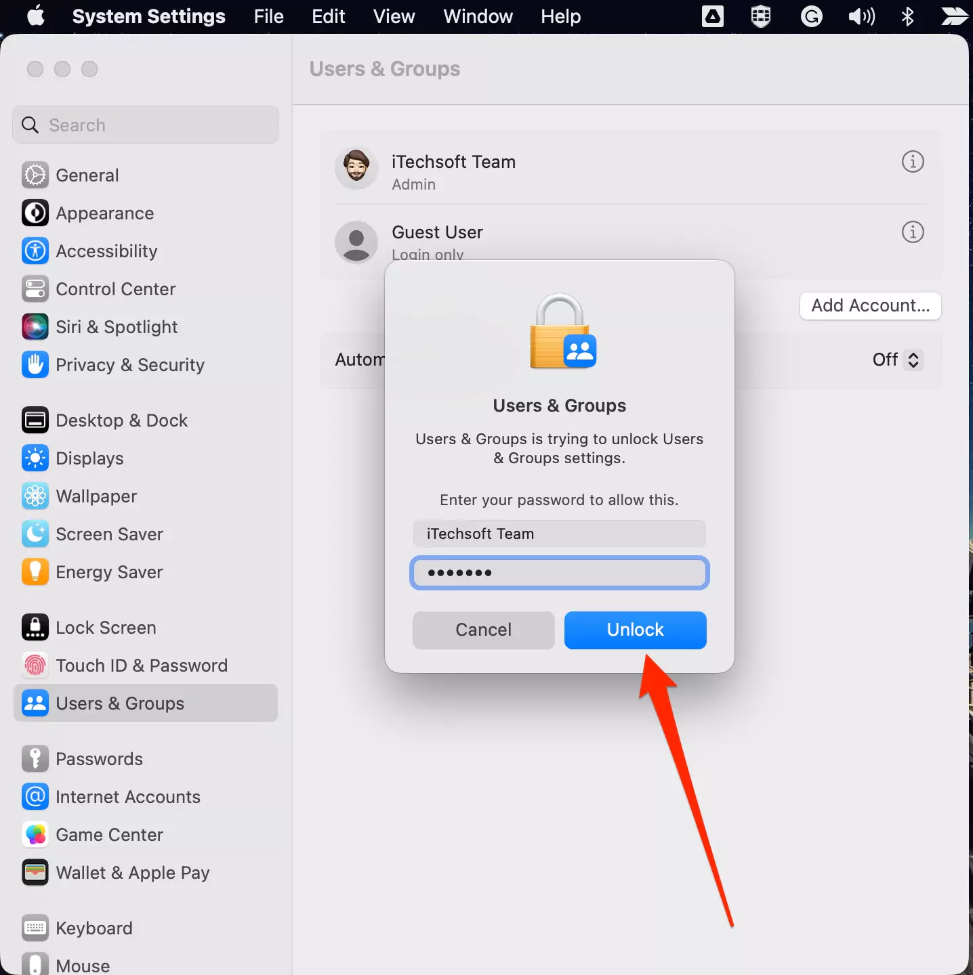Select the Internet Accounts @ icon
This screenshot has height=975, width=973.
(x=35, y=797)
